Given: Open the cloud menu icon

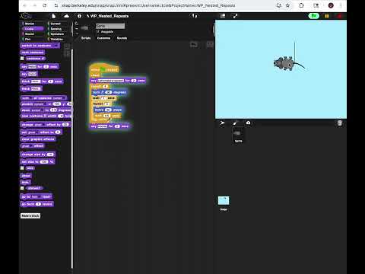Looking at the screenshot, I should (x=66, y=16).
